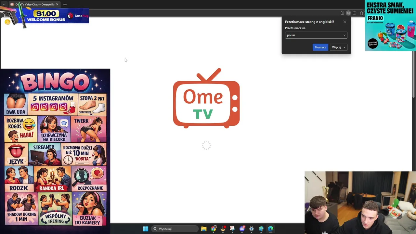Select the STREAMER bingo tile

[45, 154]
